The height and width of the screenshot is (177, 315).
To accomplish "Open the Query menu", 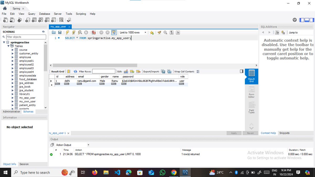I will click(x=32, y=14).
